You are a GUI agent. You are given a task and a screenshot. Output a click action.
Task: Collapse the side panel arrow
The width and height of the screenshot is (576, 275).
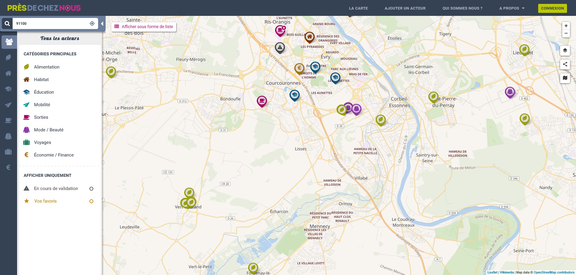tap(102, 24)
